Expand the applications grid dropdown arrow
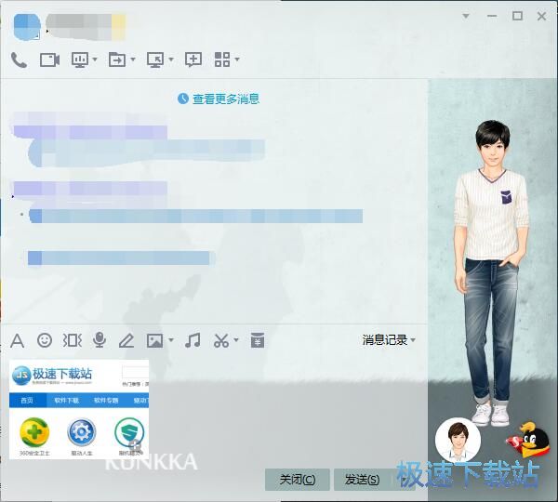This screenshot has width=558, height=502. (x=237, y=59)
